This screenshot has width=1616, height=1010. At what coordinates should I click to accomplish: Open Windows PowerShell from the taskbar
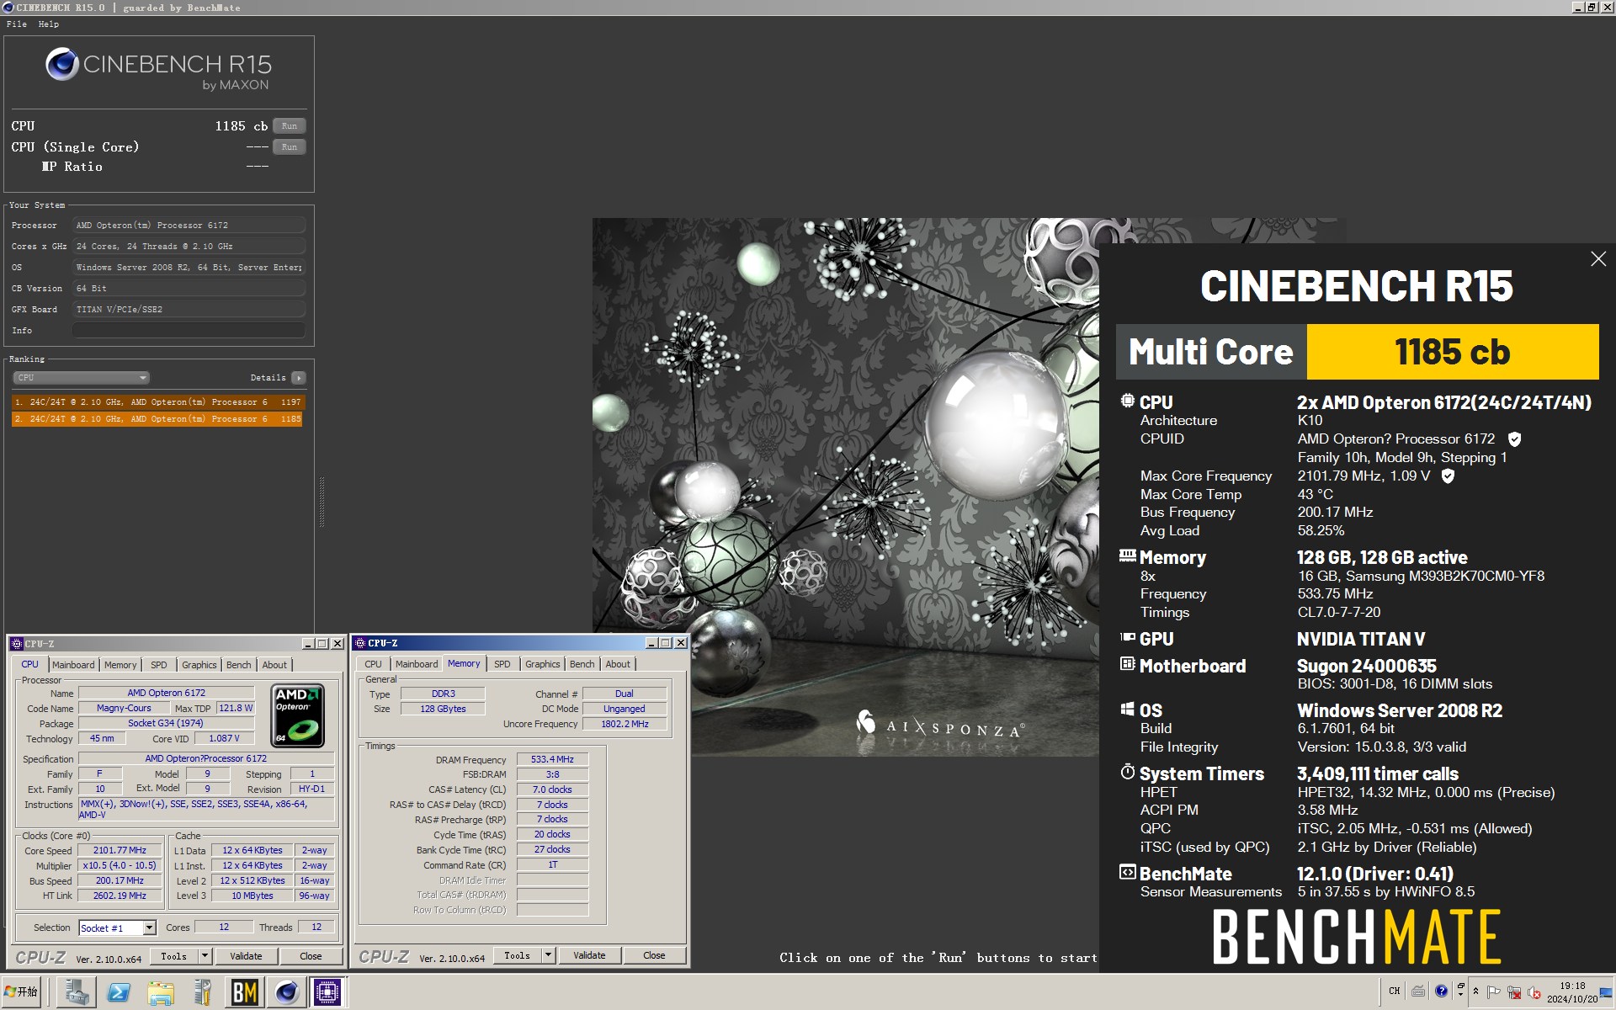point(119,992)
